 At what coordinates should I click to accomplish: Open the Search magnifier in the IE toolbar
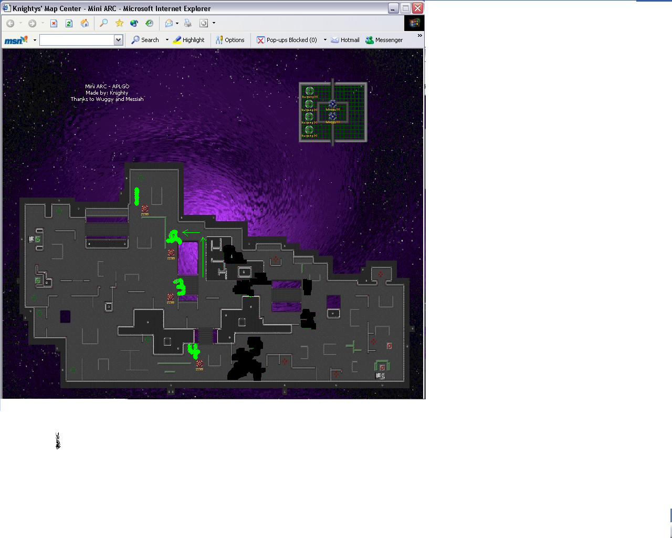coord(103,23)
